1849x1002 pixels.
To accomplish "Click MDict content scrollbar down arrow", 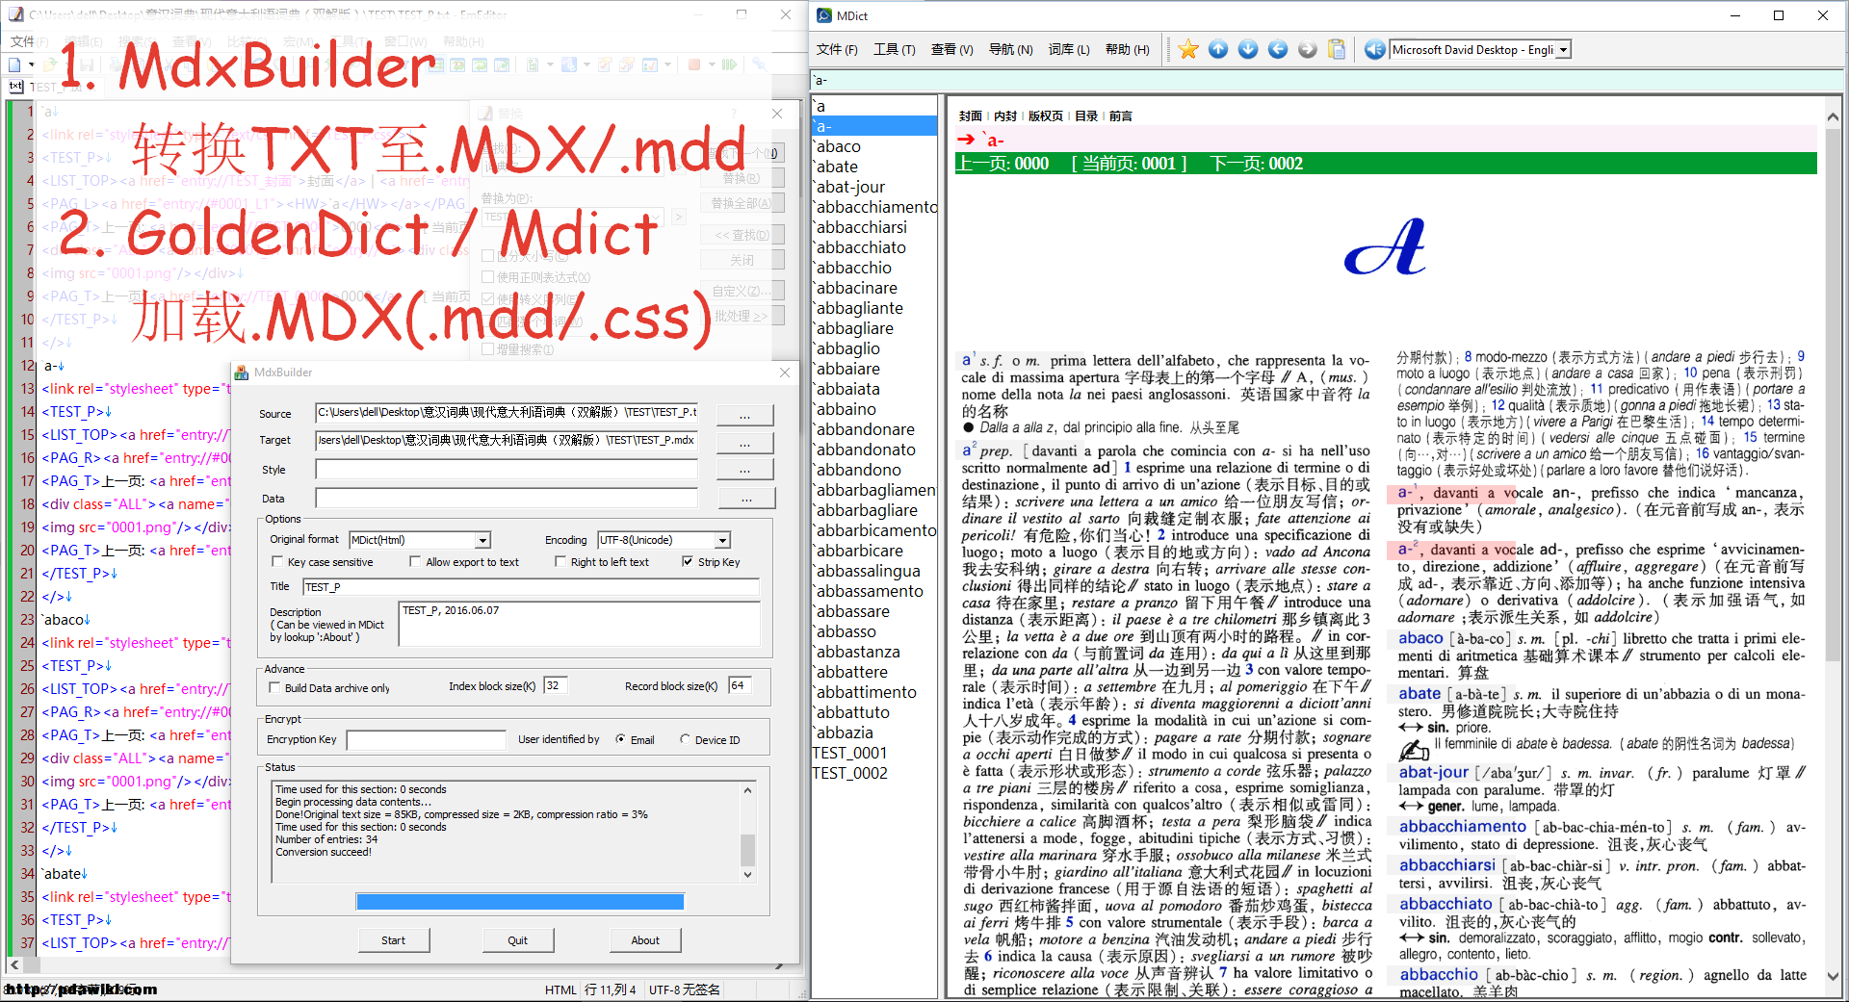I will click(x=1833, y=975).
